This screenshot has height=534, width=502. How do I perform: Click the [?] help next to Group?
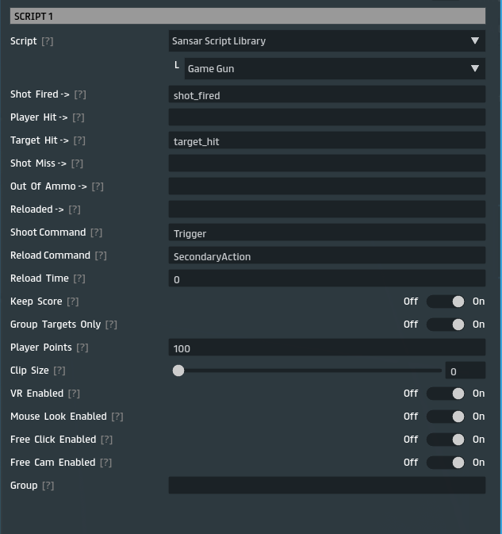(x=48, y=486)
